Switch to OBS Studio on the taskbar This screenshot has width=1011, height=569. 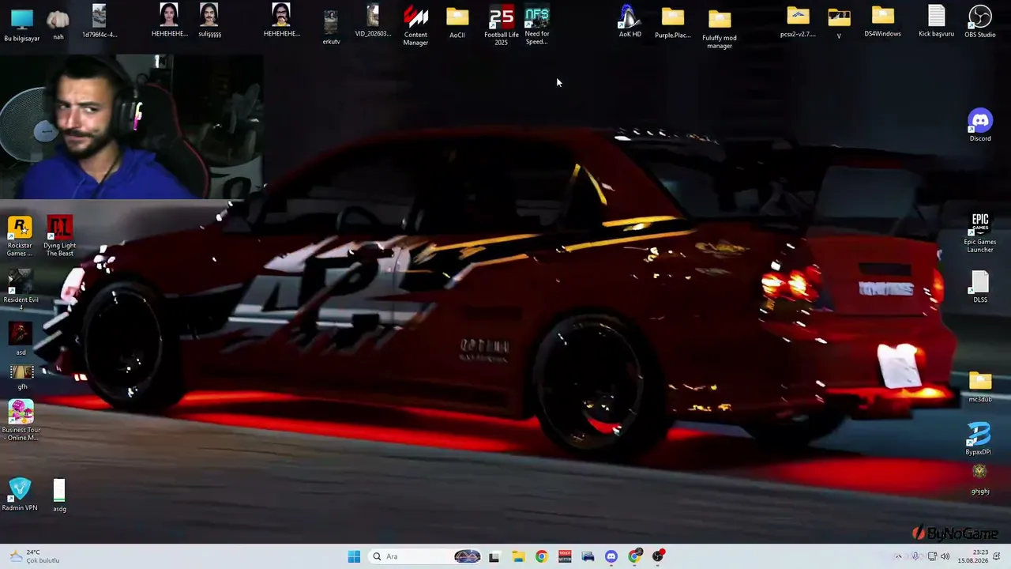point(659,556)
